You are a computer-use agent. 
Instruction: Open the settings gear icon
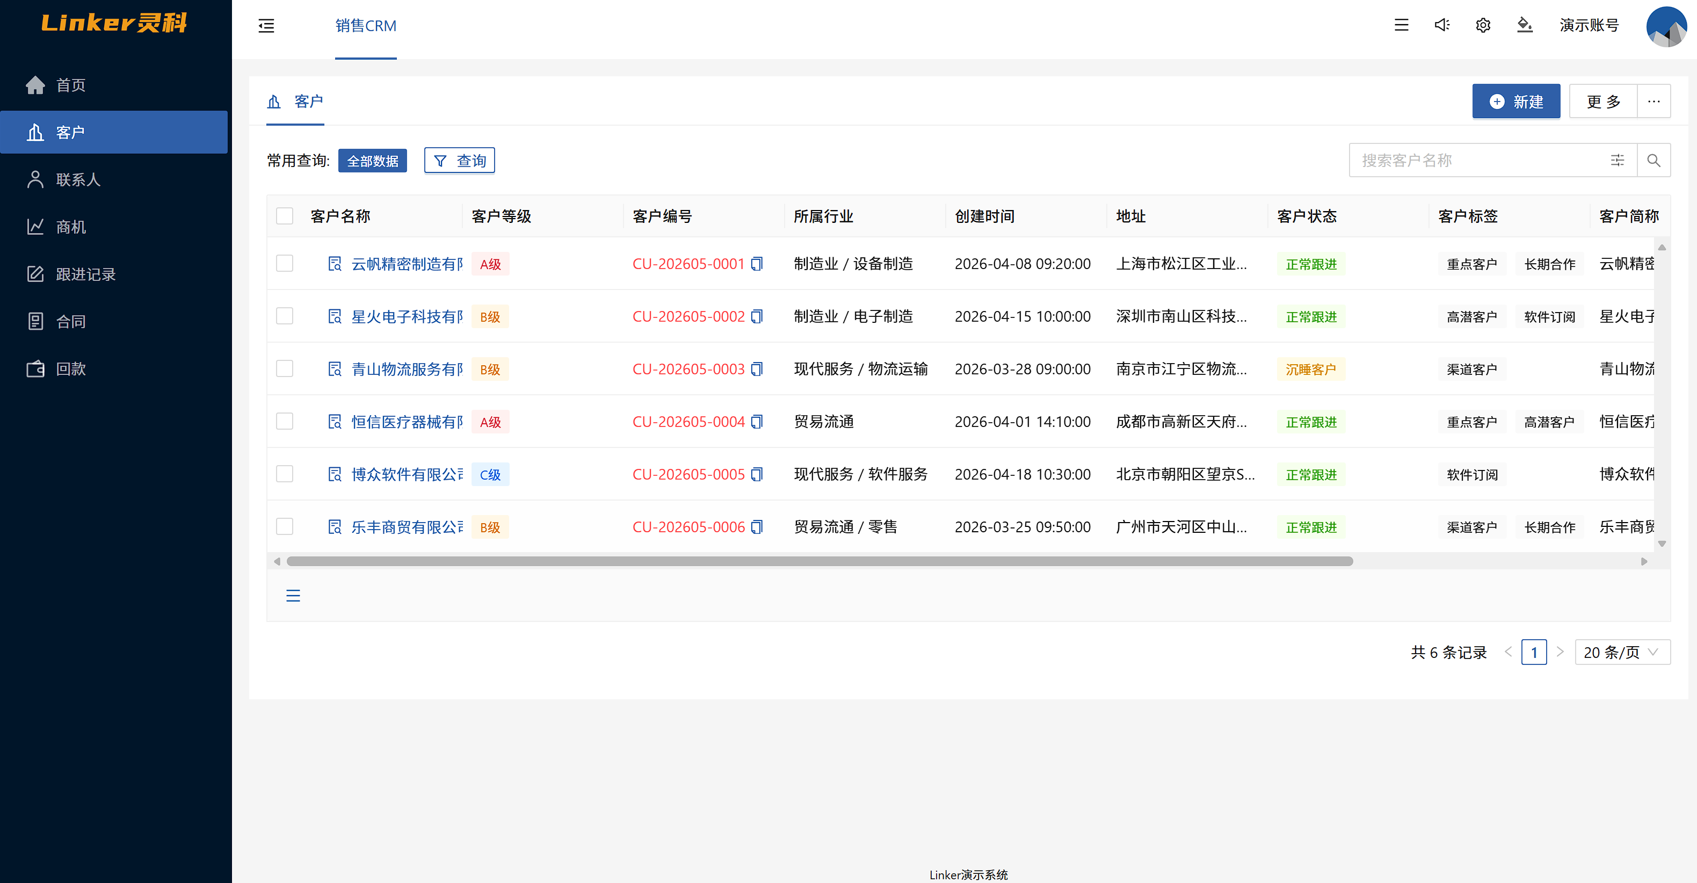coord(1483,25)
